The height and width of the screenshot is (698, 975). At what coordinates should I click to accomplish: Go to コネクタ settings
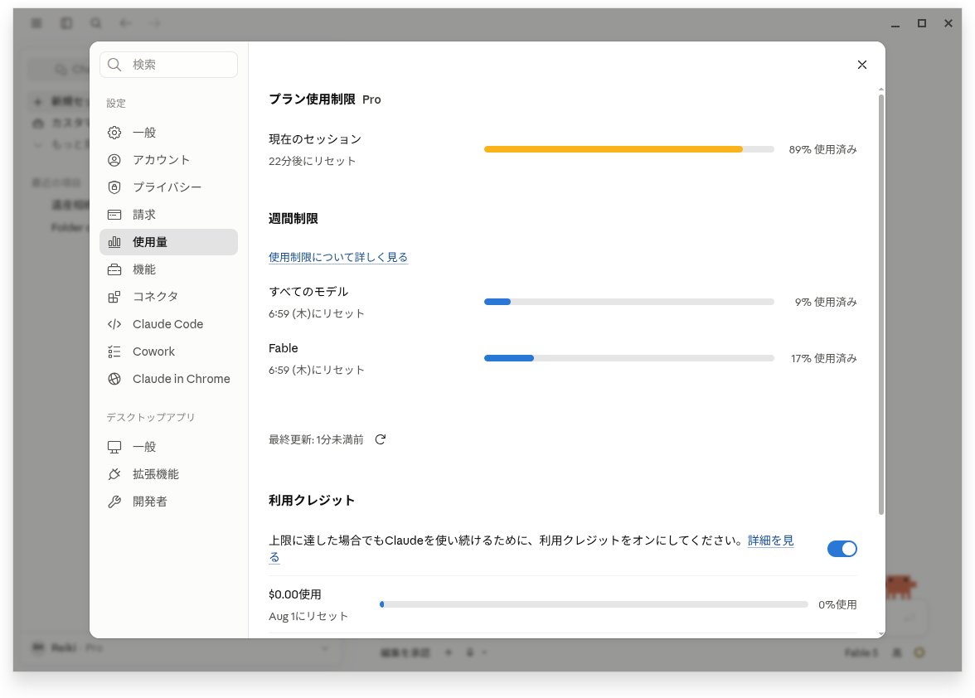[x=168, y=297]
